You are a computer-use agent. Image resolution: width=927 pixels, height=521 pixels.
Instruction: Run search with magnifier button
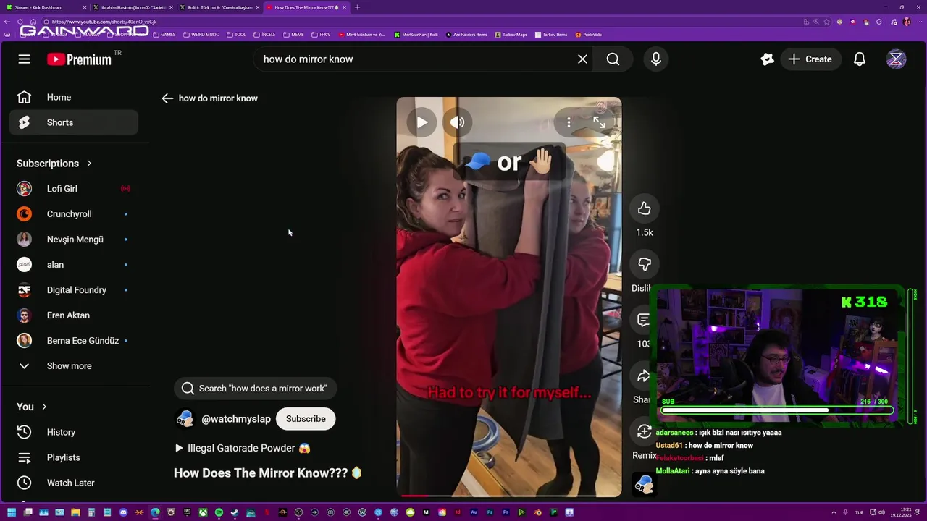tap(613, 59)
